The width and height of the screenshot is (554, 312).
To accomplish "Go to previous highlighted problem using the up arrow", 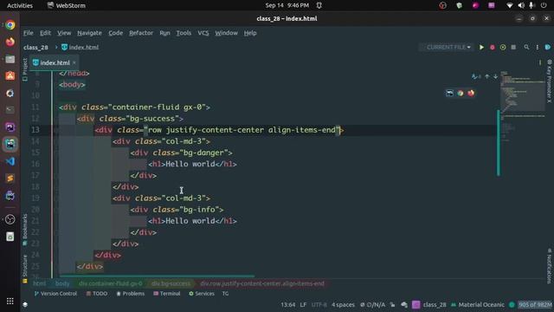I will [x=487, y=76].
